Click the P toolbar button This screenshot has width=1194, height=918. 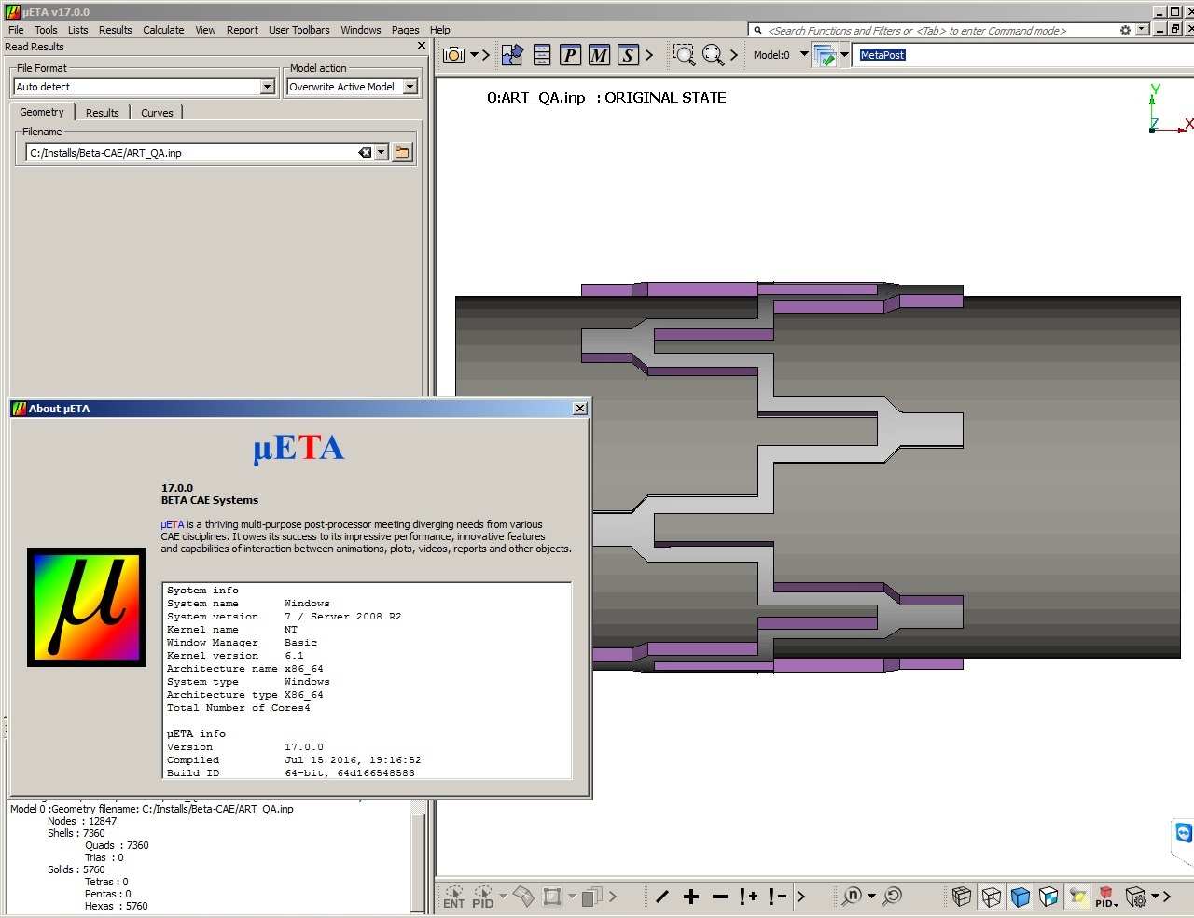(570, 55)
